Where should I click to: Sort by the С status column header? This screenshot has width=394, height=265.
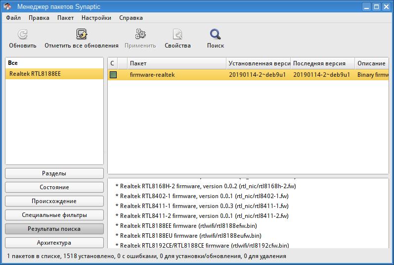(112, 63)
